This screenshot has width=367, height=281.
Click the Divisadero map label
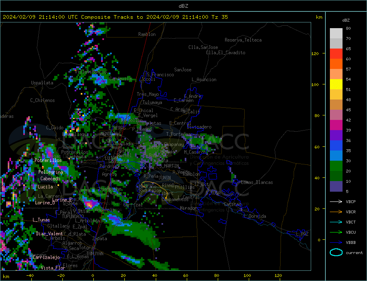pos(199,127)
